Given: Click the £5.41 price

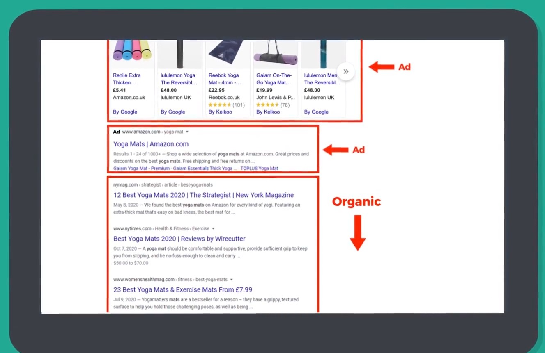Looking at the screenshot, I should click(120, 90).
